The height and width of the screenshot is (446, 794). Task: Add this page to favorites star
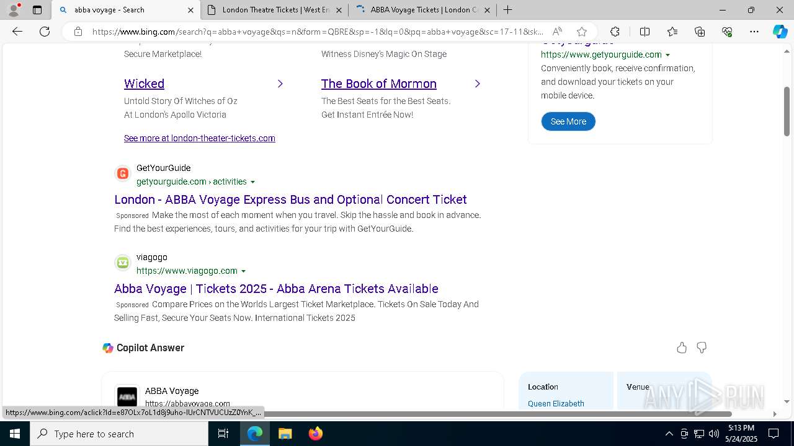point(581,32)
